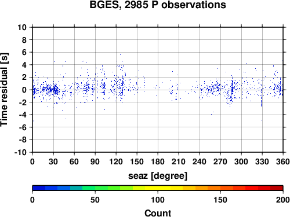
Task: Click the dark red end of the colorbar
Action: [x=277, y=188]
